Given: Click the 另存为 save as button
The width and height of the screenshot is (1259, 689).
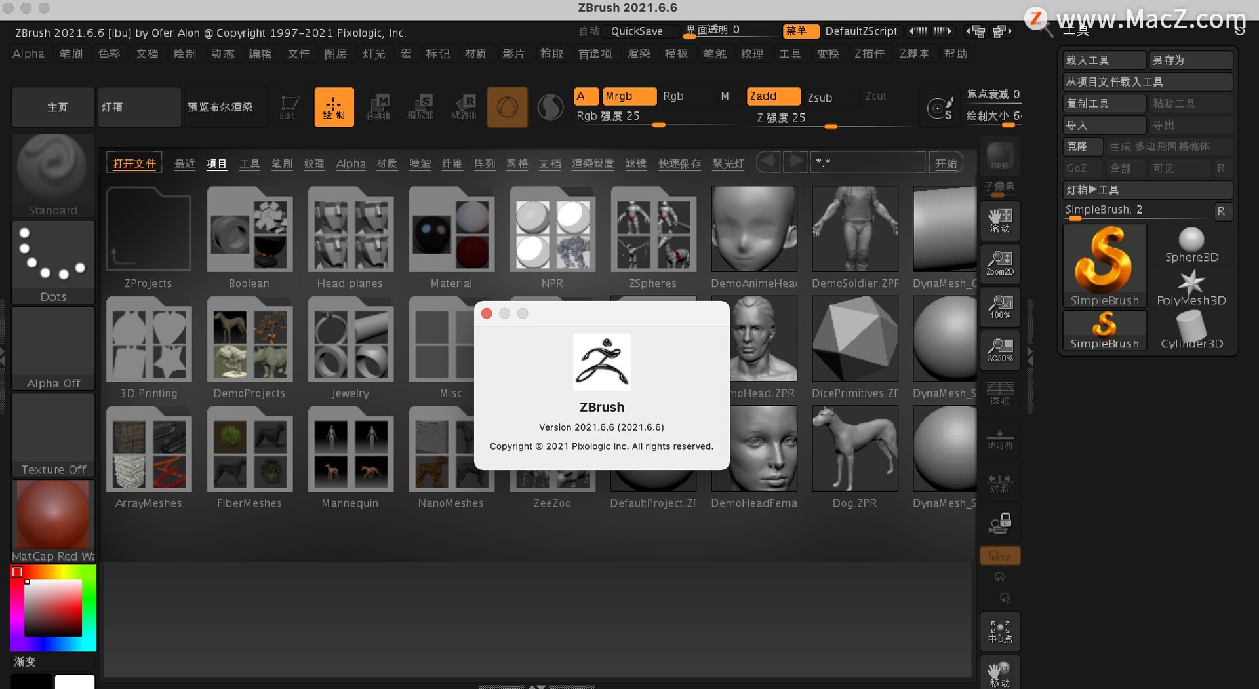Looking at the screenshot, I should coord(1191,60).
